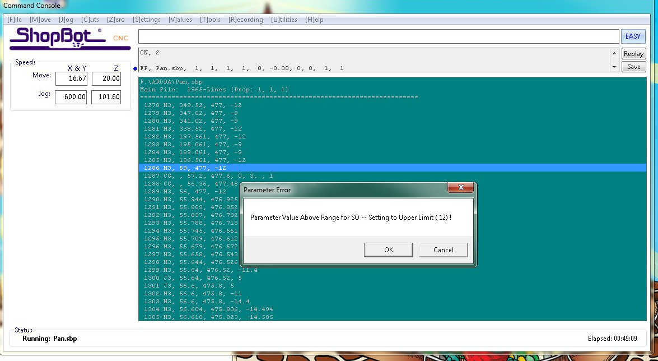The image size is (658, 361).
Task: Open the [H]elp menu
Action: pyautogui.click(x=314, y=20)
